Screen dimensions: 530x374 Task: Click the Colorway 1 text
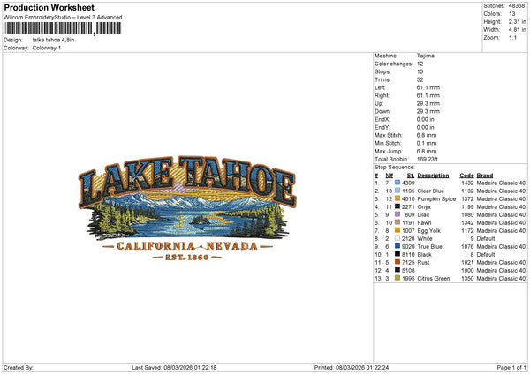pos(49,48)
